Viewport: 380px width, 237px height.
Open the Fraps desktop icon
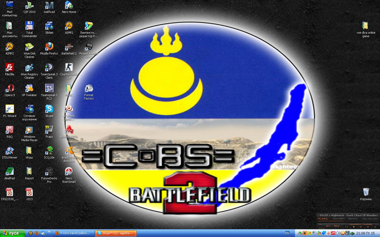(x=49, y=132)
